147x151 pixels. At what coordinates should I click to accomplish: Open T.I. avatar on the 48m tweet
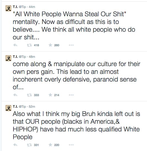coord(8,58)
